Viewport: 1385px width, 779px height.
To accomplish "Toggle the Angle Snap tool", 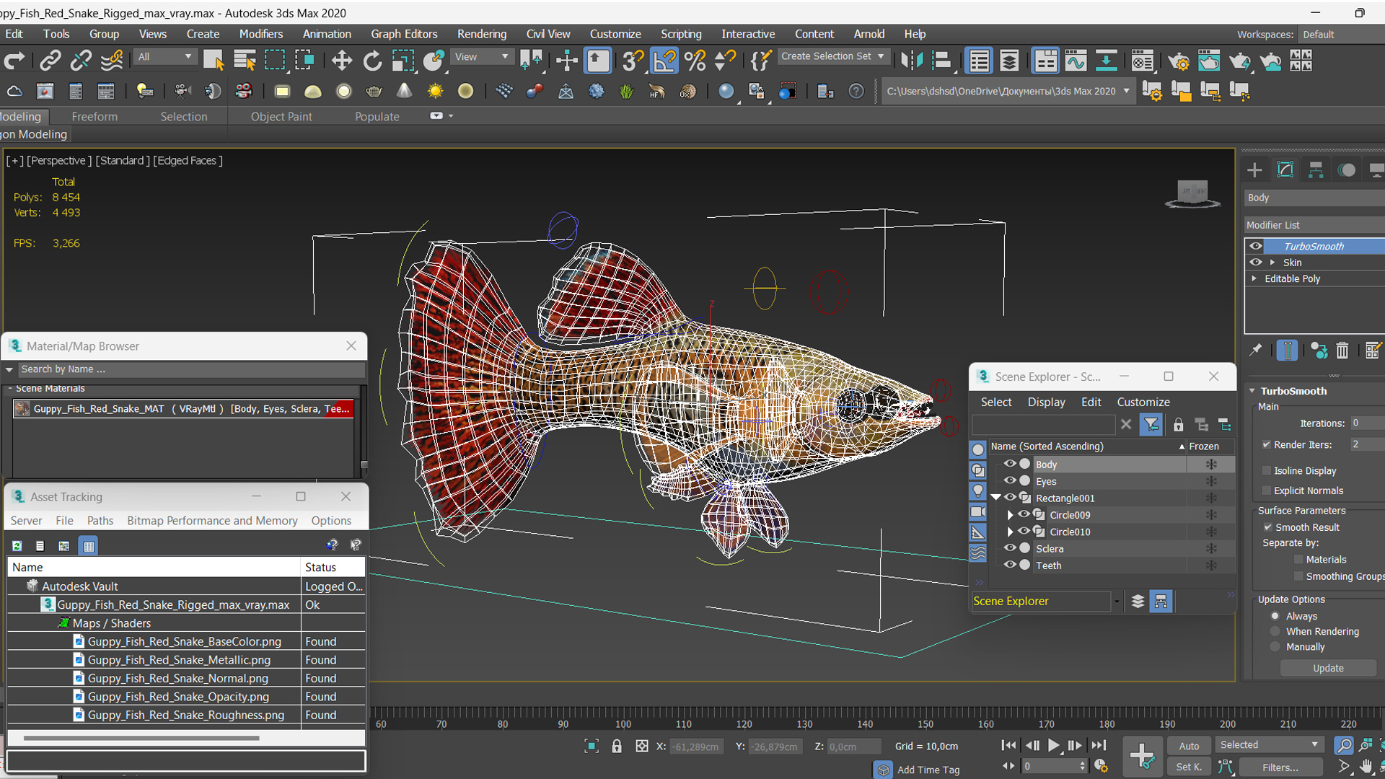I will [664, 61].
